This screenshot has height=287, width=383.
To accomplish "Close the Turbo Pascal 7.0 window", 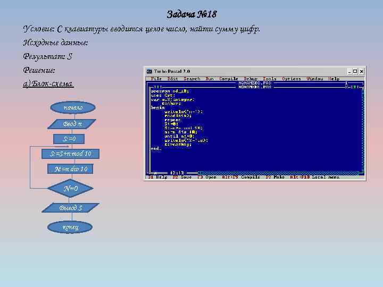I will coord(362,71).
